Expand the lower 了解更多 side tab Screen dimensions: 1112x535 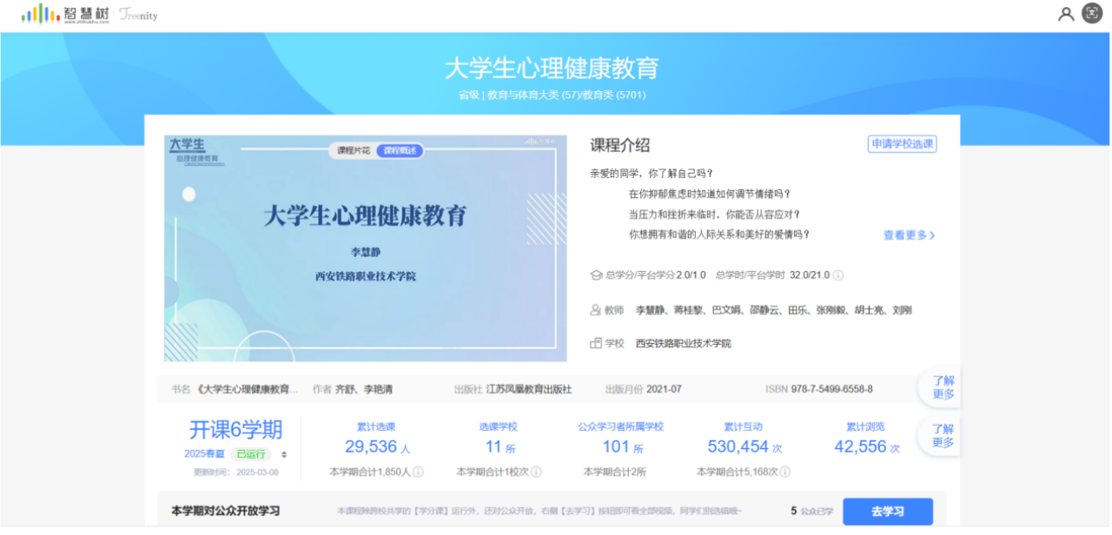point(943,435)
